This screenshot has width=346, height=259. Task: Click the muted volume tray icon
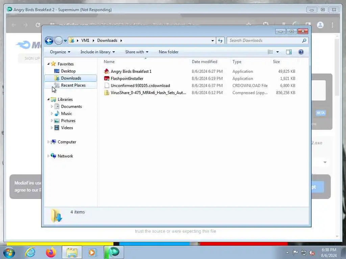pos(312,253)
